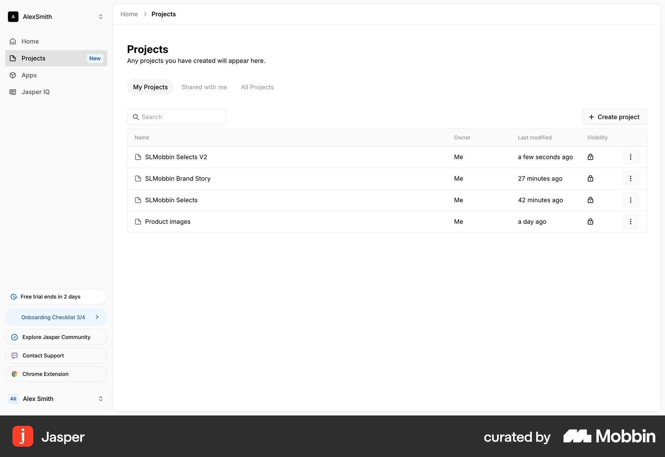Viewport: 665px width, 457px height.
Task: Click the lock icon for SLMobbin Brand Story
Action: pyautogui.click(x=590, y=178)
